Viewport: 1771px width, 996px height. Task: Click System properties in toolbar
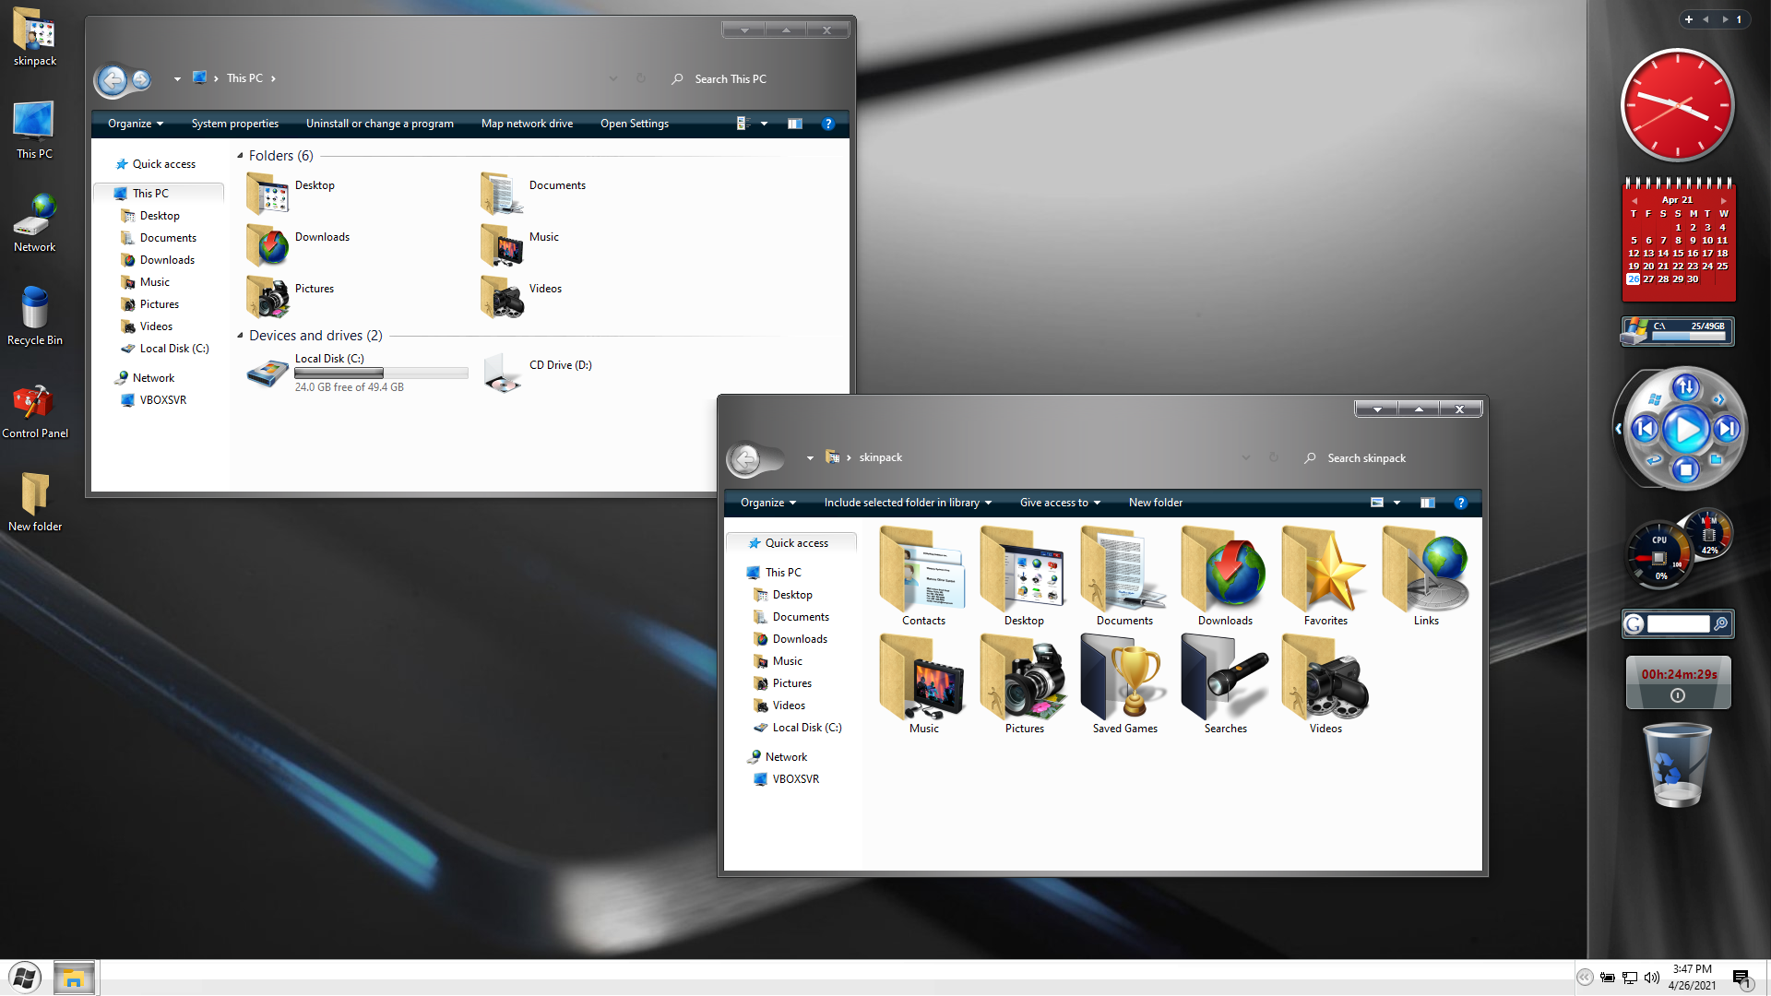tap(234, 124)
